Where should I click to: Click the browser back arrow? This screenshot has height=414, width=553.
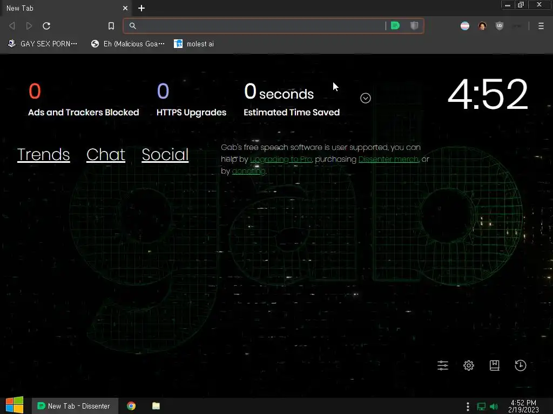12,26
